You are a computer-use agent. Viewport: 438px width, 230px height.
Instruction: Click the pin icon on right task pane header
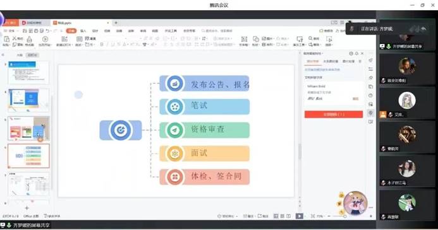(356, 54)
